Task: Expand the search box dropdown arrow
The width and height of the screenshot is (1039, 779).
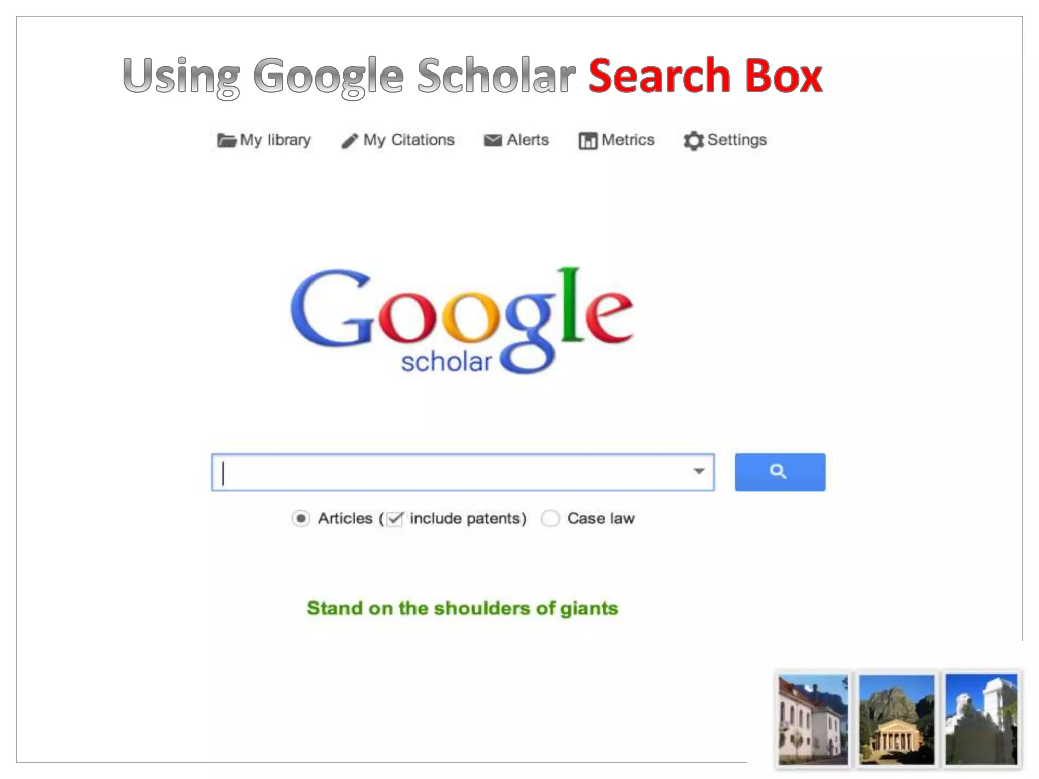Action: 699,472
